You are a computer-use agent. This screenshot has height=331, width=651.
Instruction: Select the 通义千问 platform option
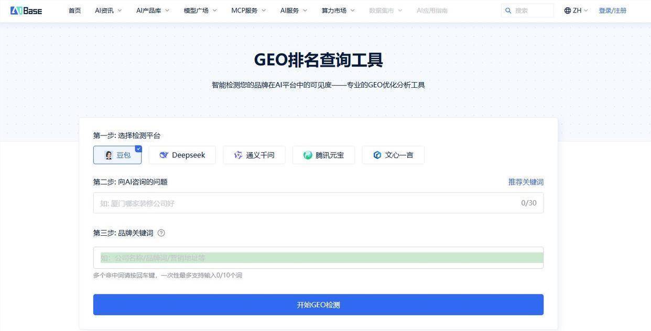click(x=254, y=155)
